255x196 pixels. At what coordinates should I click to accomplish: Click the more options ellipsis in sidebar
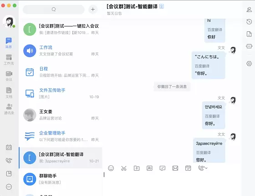tap(9, 187)
